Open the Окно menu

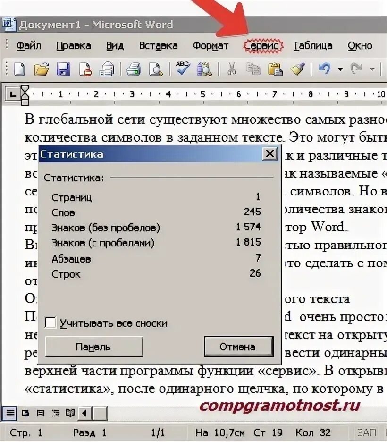tap(360, 46)
